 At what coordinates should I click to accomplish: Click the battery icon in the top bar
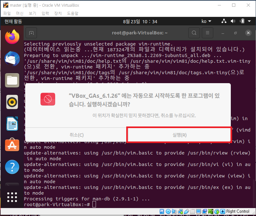pos(242,21)
